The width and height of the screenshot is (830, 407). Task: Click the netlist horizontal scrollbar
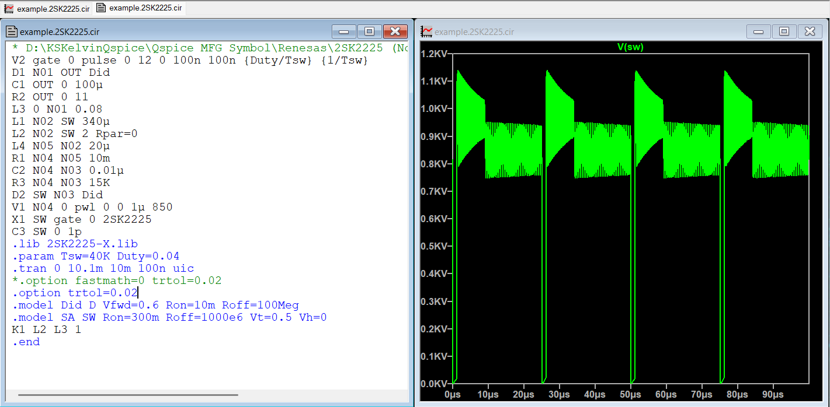127,395
